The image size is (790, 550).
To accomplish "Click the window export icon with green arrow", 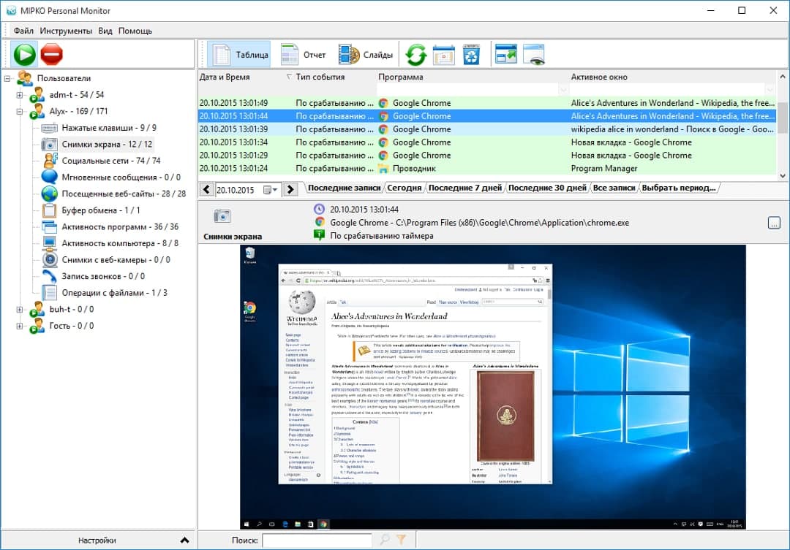I will pos(506,54).
